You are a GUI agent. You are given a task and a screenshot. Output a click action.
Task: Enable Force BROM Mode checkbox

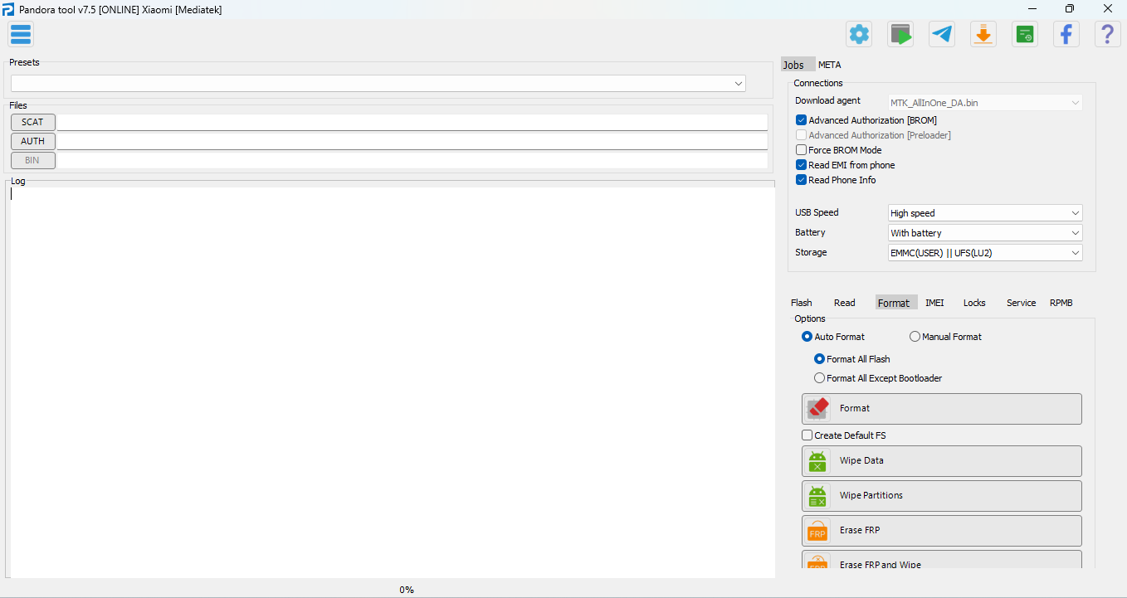click(801, 150)
